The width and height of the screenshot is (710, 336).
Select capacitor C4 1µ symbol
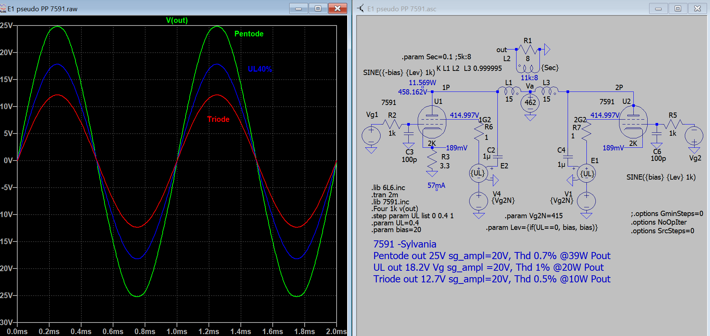[568, 157]
